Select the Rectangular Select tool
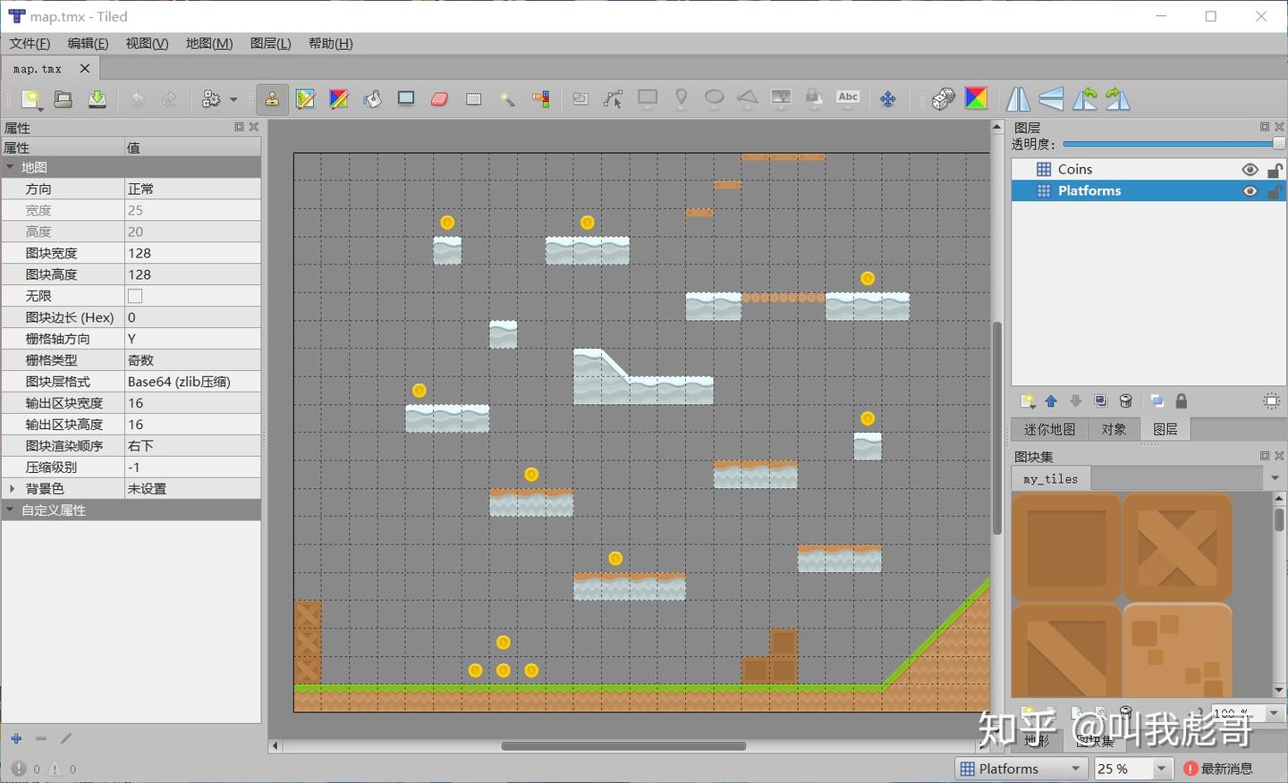This screenshot has width=1288, height=783. coord(474,99)
